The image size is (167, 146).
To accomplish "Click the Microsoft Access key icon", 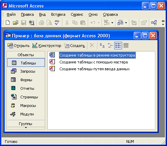I will 5,5.
